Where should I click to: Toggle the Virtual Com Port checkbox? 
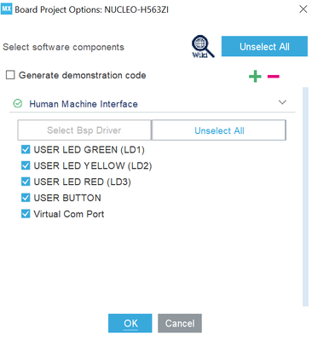(26, 214)
